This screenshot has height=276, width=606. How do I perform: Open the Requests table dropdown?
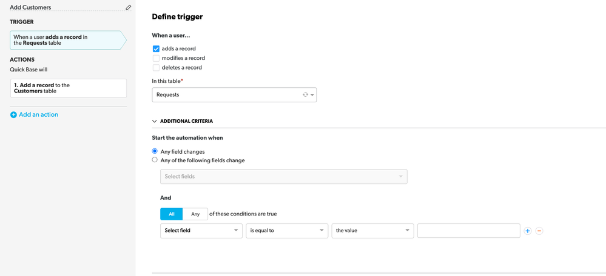(x=235, y=94)
